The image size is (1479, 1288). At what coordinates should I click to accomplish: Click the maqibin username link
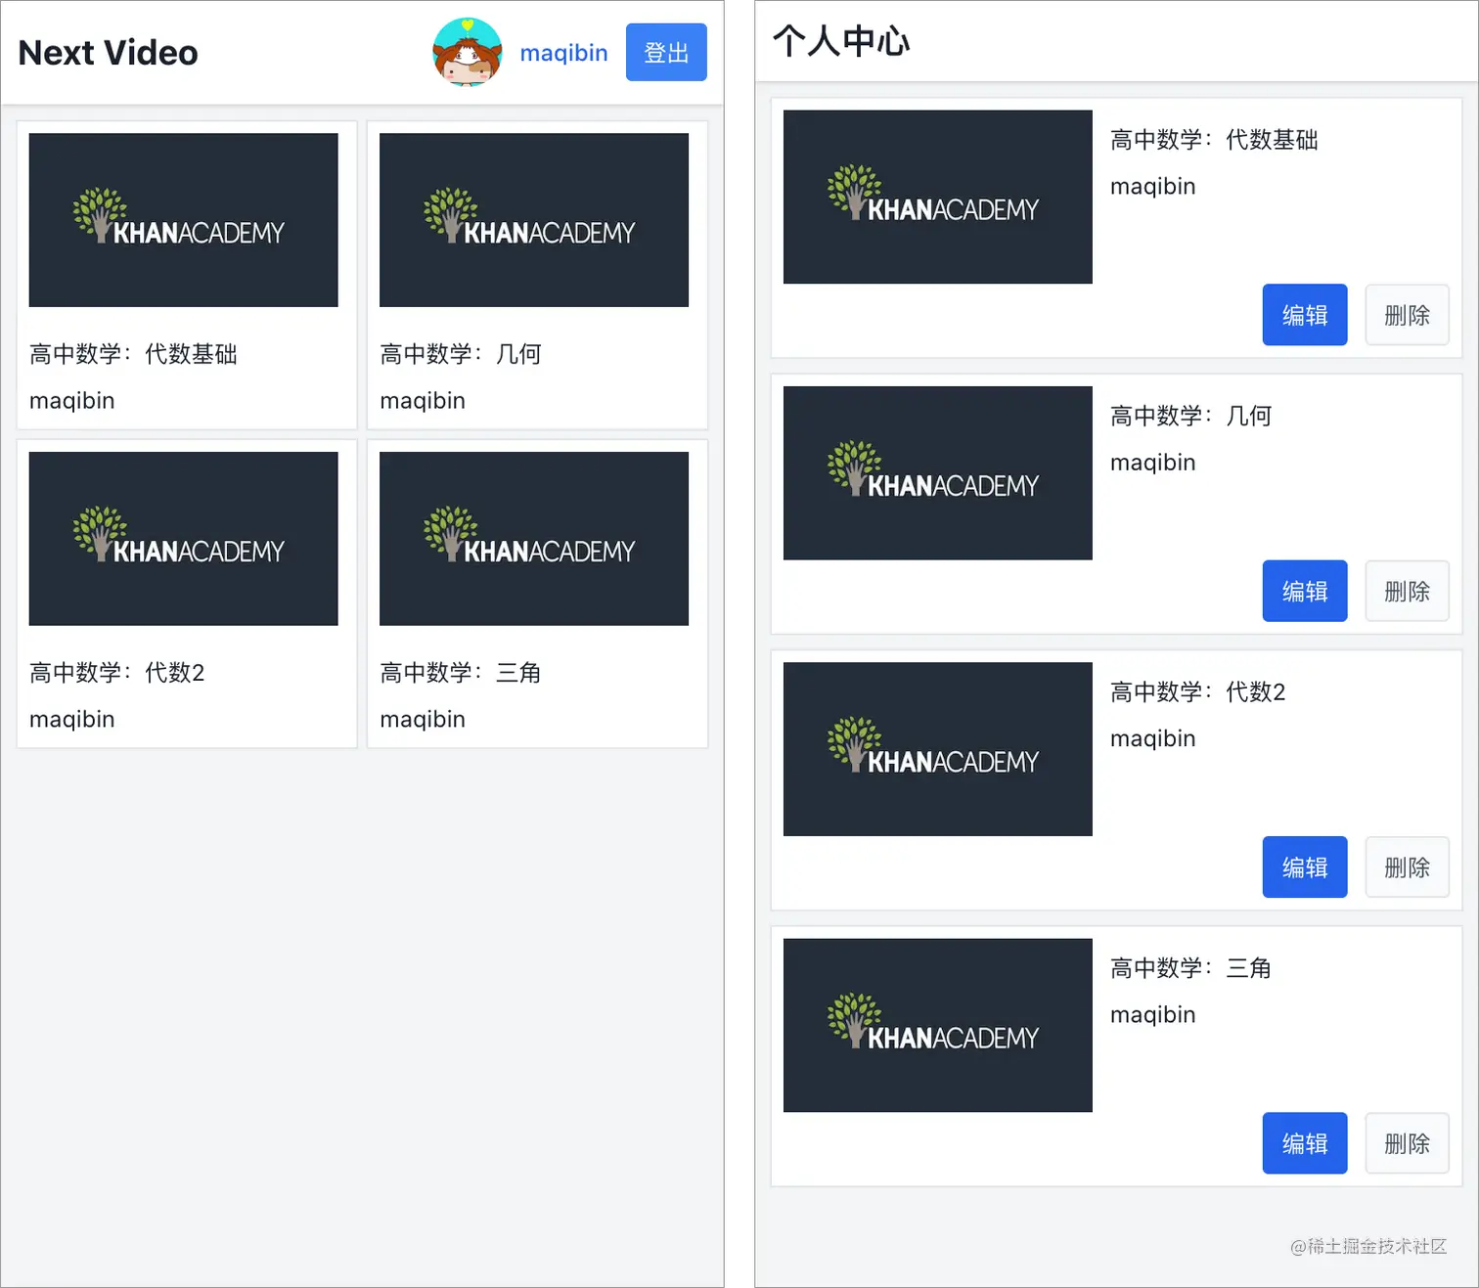(x=563, y=52)
